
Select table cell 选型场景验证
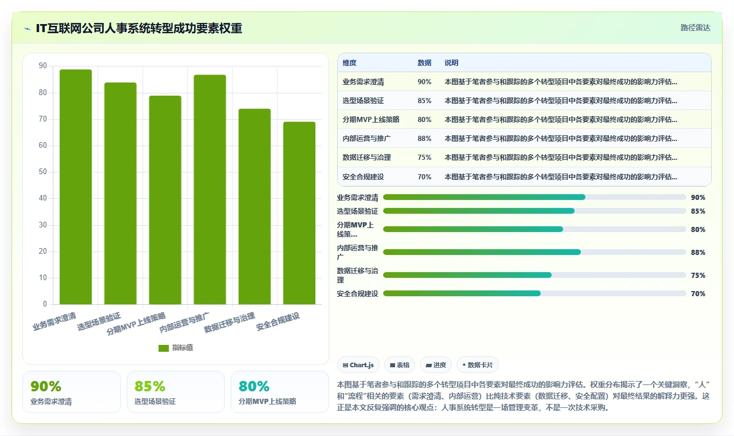pyautogui.click(x=363, y=101)
